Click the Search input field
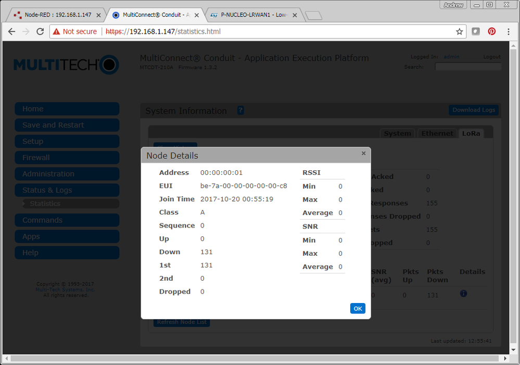Screen dimensions: 520x365 point(468,67)
